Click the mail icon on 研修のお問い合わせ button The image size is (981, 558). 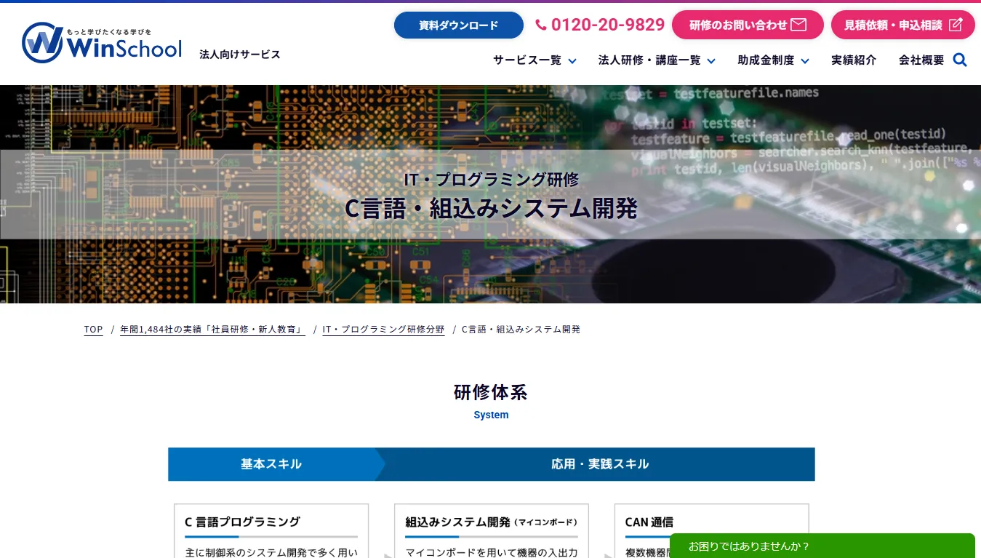coord(798,24)
